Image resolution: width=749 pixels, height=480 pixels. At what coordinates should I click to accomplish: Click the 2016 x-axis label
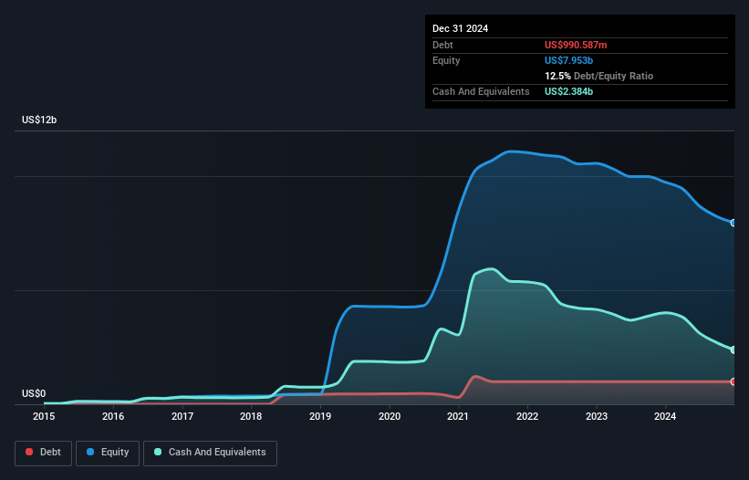click(113, 416)
